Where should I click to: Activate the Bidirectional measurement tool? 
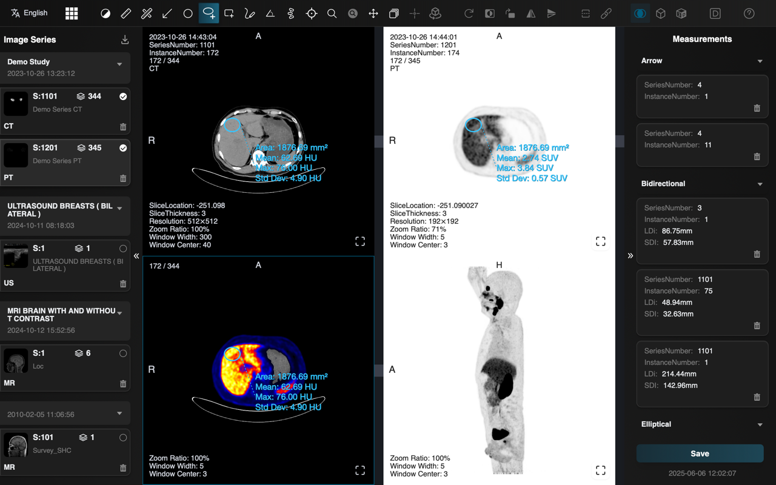tap(146, 13)
